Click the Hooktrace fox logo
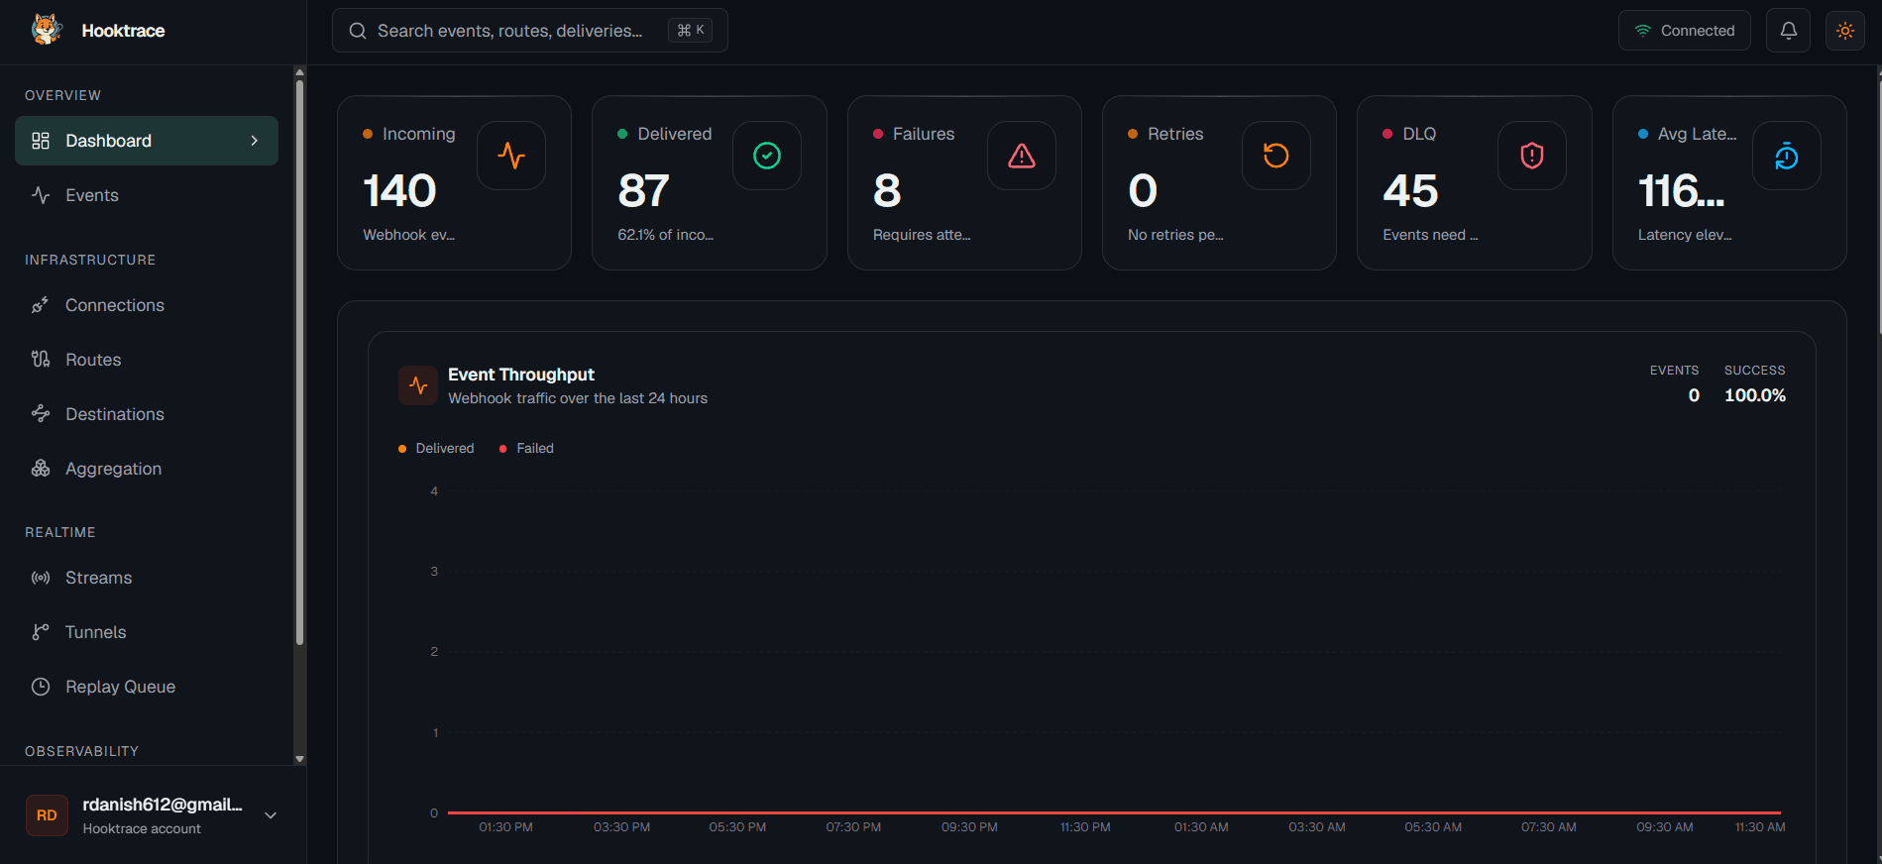This screenshot has height=864, width=1882. coord(47,30)
